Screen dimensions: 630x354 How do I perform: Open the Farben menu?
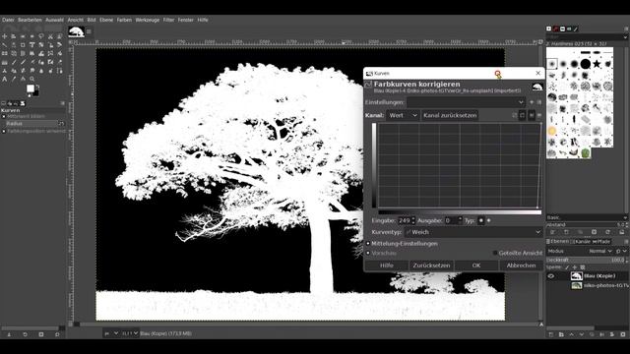click(124, 20)
